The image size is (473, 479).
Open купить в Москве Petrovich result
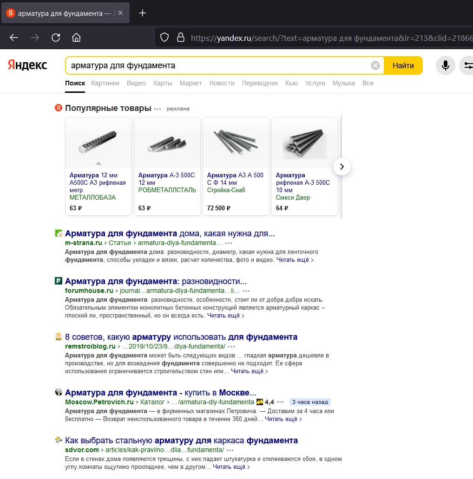(x=161, y=393)
